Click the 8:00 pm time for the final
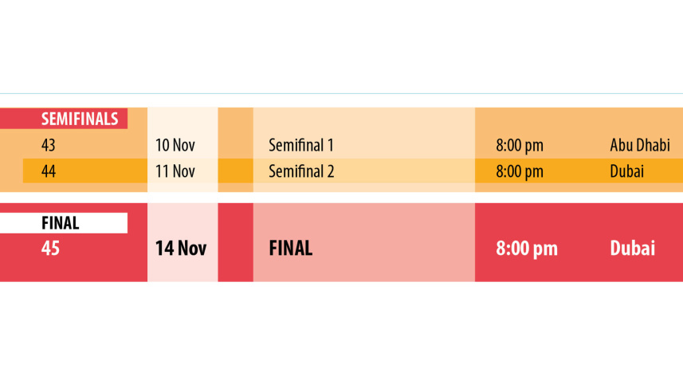This screenshot has width=683, height=384. [x=527, y=249]
